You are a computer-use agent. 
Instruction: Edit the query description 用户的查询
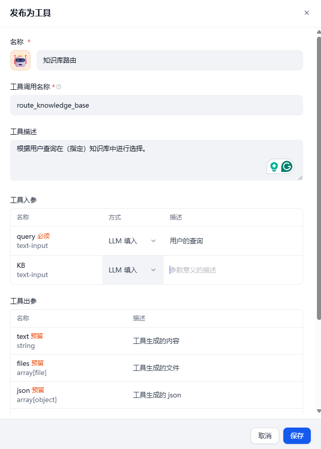pyautogui.click(x=232, y=241)
